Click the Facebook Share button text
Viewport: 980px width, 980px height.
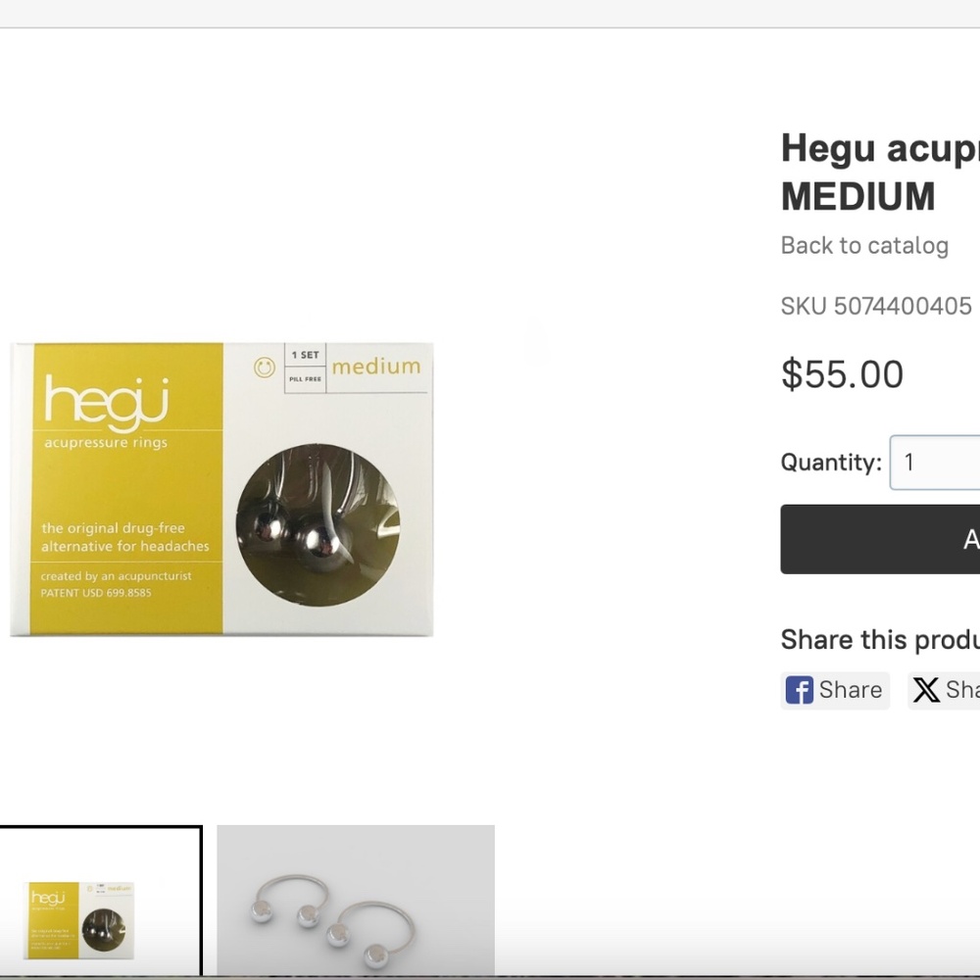tap(850, 690)
